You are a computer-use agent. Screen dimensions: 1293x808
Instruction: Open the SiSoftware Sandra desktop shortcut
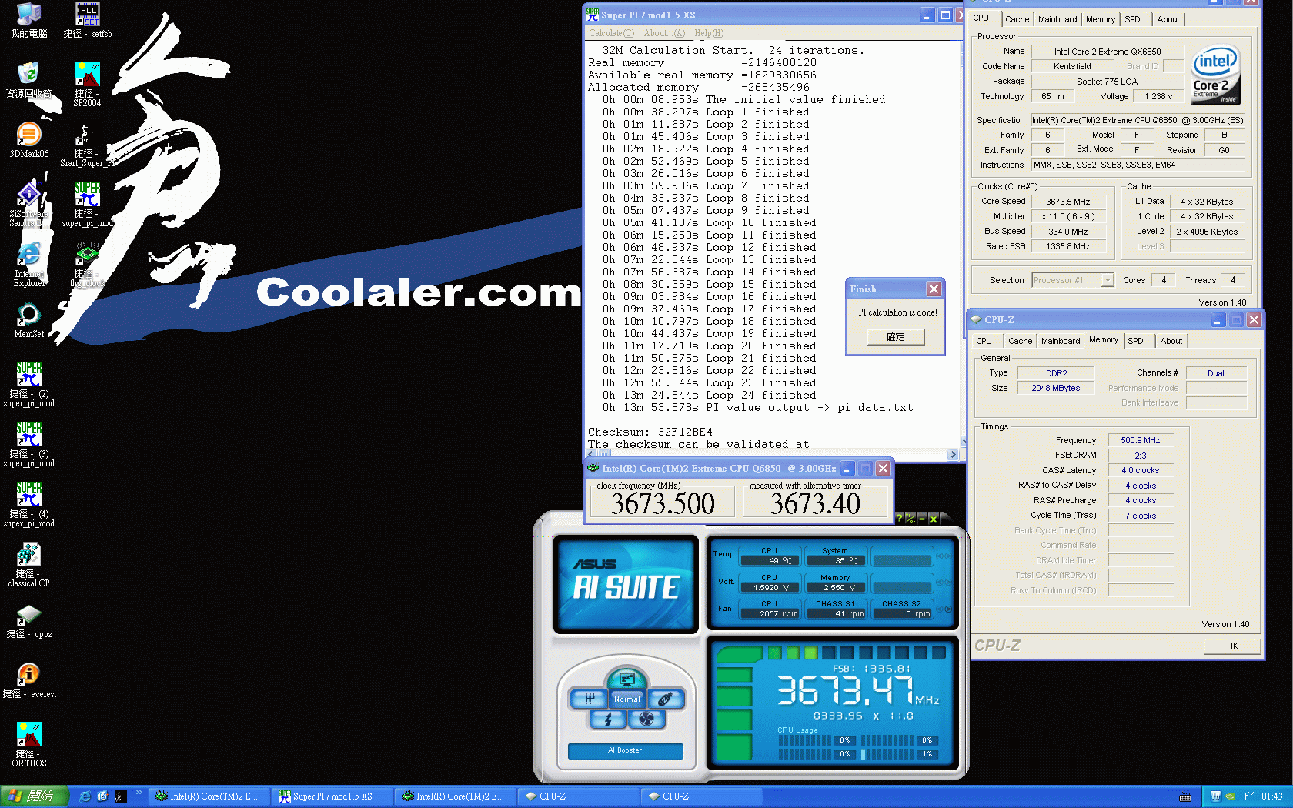(28, 204)
